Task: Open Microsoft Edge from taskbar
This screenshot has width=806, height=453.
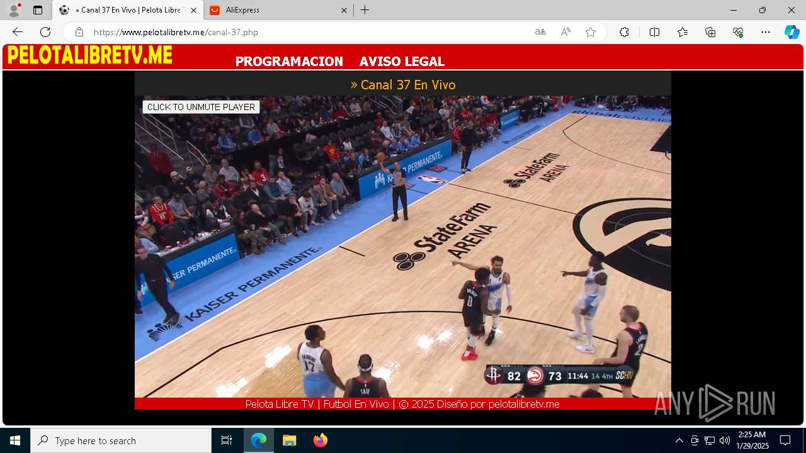Action: pyautogui.click(x=259, y=440)
